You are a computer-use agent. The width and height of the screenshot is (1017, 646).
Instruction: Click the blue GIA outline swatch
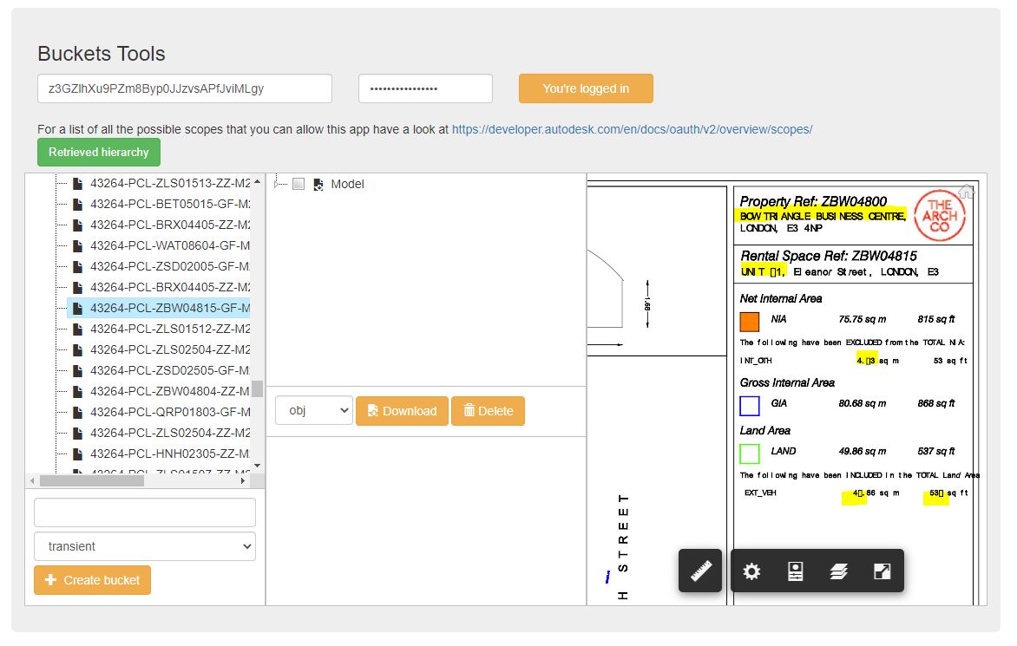750,406
